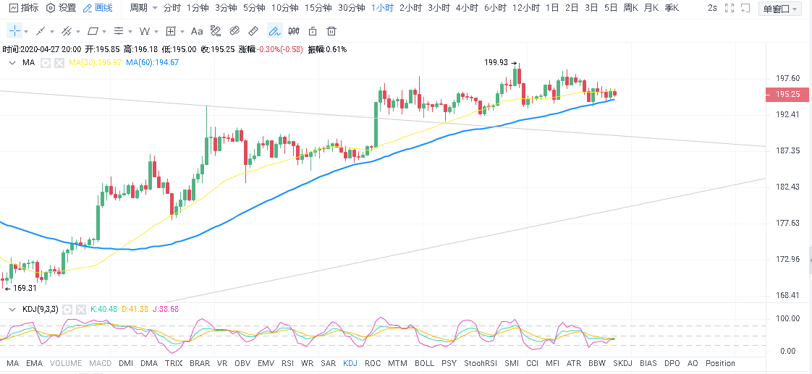812x374 pixels.
Task: Click the trash delete drawings icon
Action: point(331,31)
